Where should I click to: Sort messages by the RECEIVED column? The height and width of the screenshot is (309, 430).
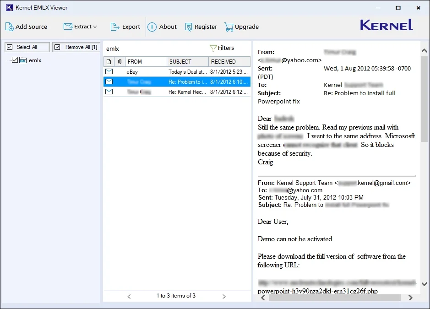(x=229, y=62)
